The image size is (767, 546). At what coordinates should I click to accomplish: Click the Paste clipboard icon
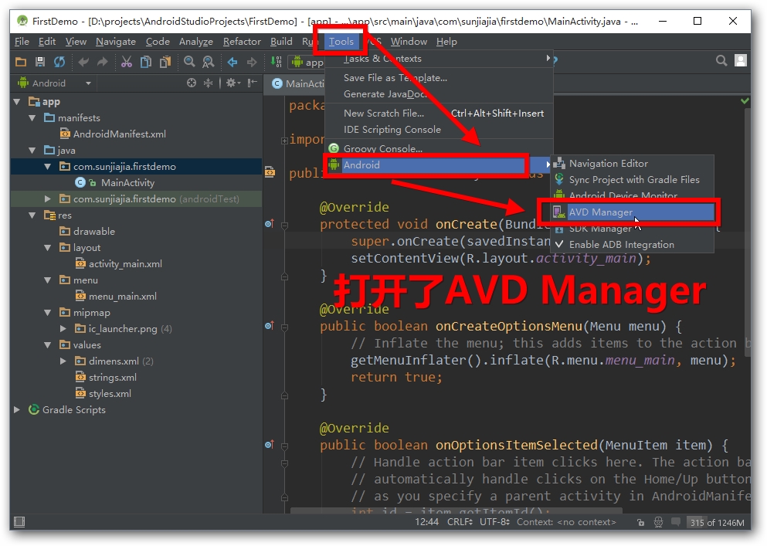coord(165,62)
